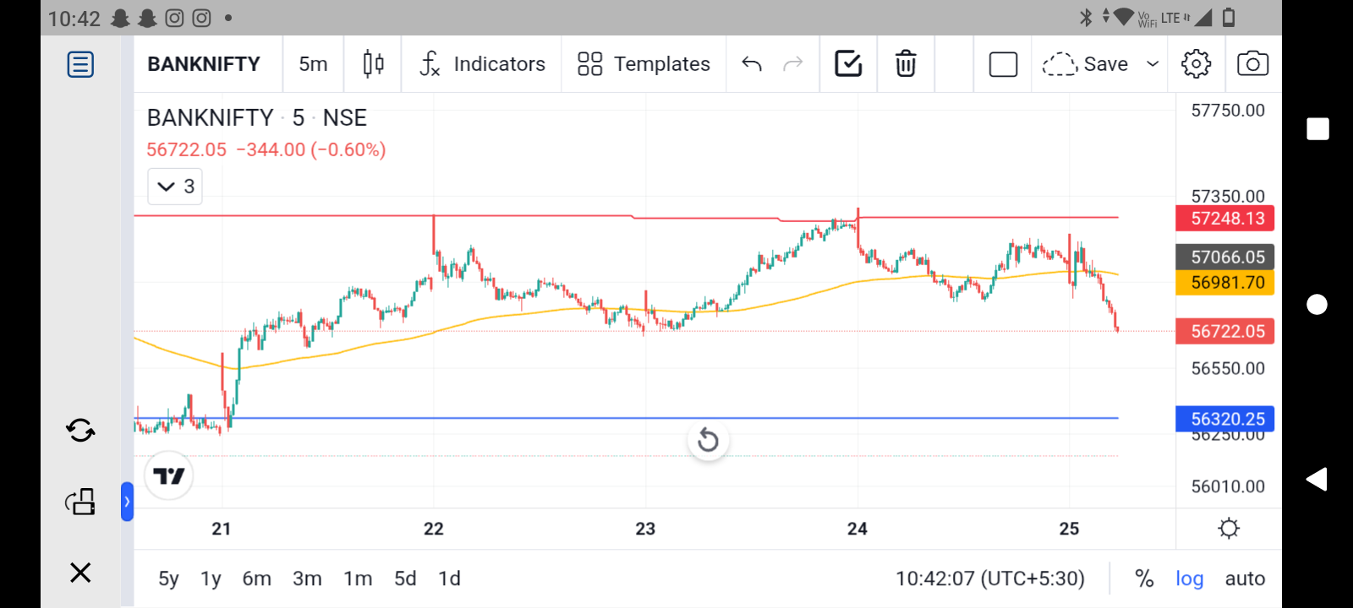The width and height of the screenshot is (1353, 608).
Task: Delete drawings with the trash icon
Action: pyautogui.click(x=906, y=64)
